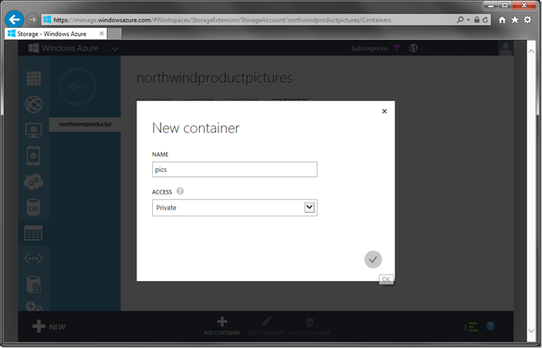Screen dimensions: 542x348
Task: Click the container Name field
Action: 235,170
